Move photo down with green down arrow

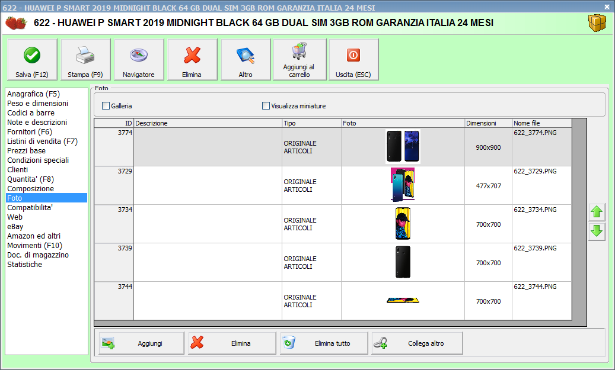pyautogui.click(x=597, y=231)
